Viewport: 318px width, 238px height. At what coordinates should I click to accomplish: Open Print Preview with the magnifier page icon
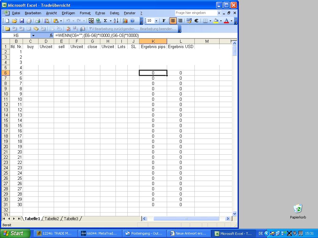click(47, 21)
